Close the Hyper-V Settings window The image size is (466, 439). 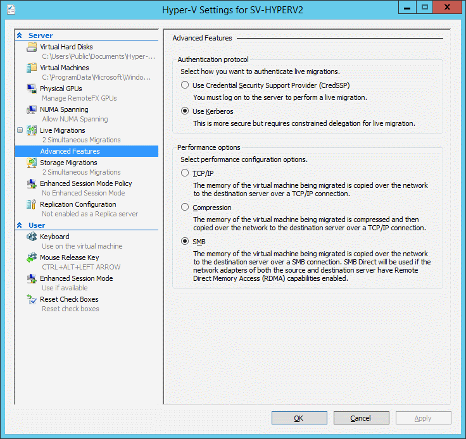click(448, 7)
